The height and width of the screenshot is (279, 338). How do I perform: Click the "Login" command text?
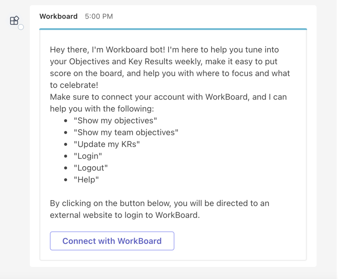[x=88, y=156]
